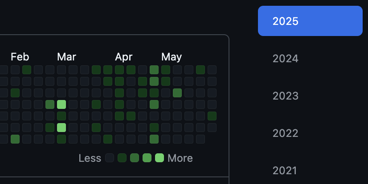368x184 pixels.
Task: Click the second legend swatch, dark green
Action: [122, 158]
